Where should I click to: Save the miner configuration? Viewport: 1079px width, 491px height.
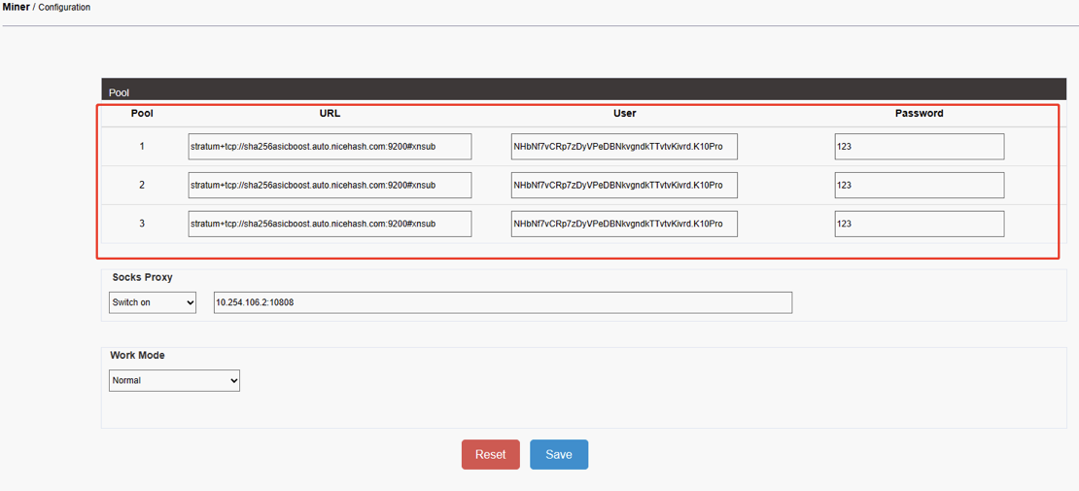click(559, 455)
